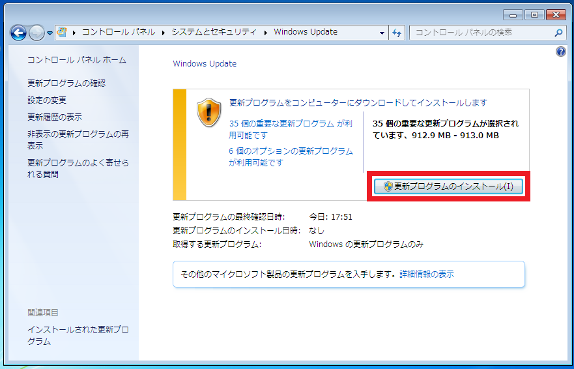Open the recent pages dropdown arrow

coord(50,33)
